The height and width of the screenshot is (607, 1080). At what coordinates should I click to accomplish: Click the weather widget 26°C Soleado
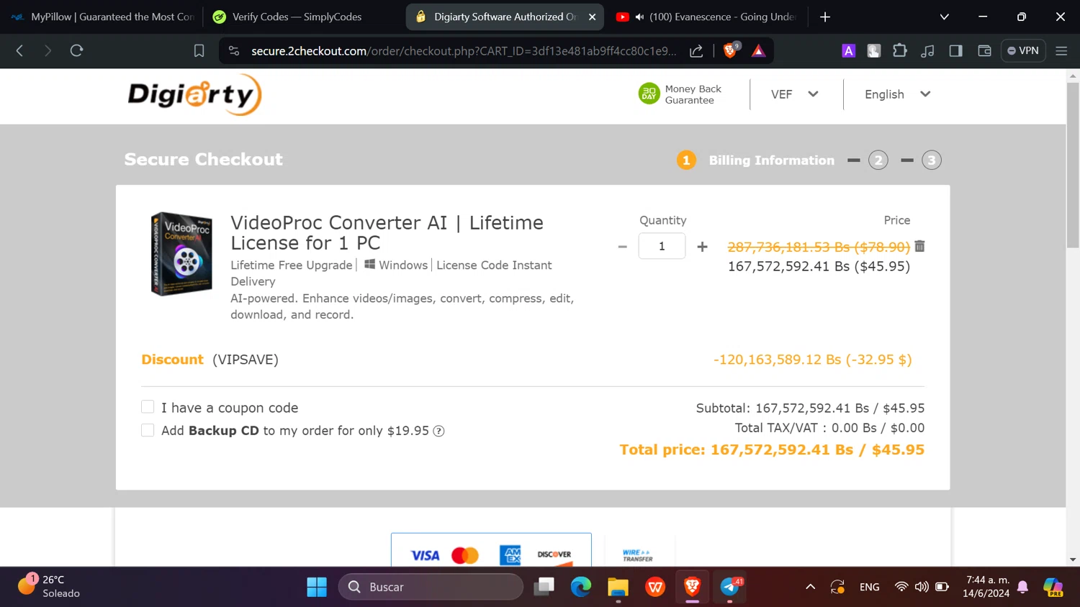point(49,586)
